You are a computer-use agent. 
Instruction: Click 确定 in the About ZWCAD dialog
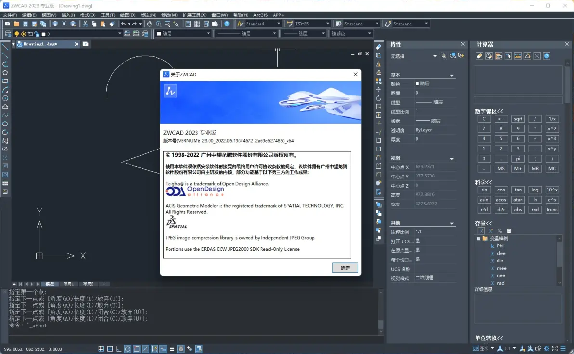[x=345, y=268]
